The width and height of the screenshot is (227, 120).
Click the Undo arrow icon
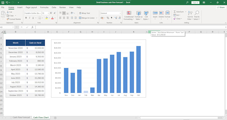[7, 2]
